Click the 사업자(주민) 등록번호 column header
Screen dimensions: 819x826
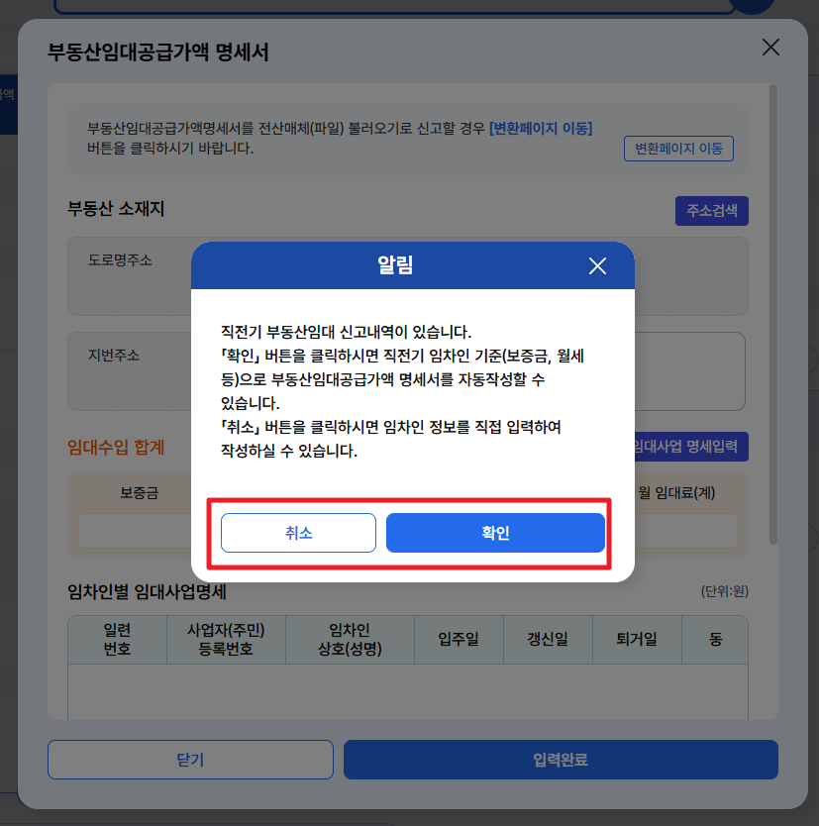226,640
